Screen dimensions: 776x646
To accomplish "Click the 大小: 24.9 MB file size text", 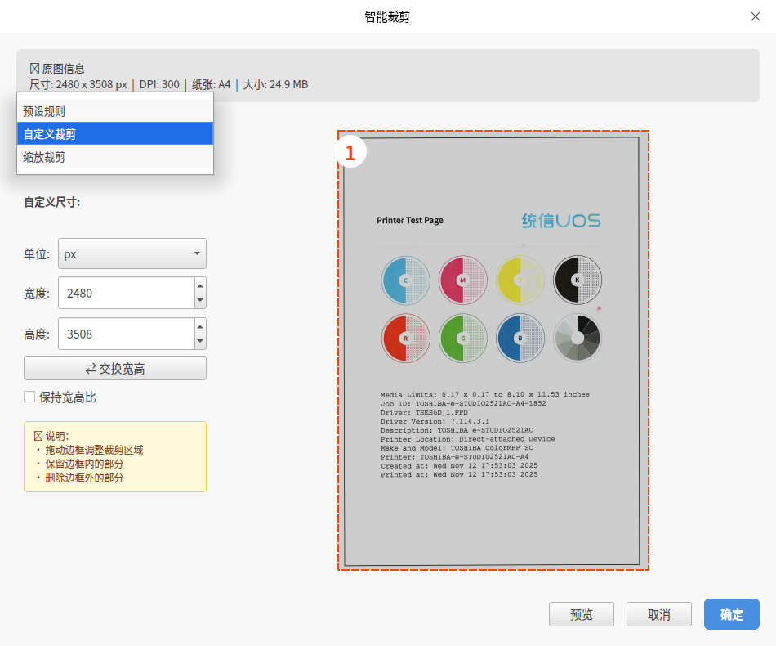I will [275, 84].
